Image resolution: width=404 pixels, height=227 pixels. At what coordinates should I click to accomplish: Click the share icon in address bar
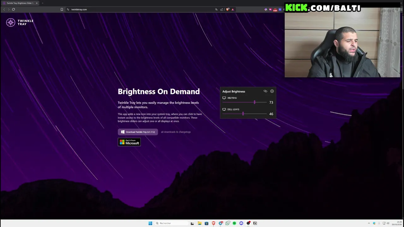pos(222,9)
